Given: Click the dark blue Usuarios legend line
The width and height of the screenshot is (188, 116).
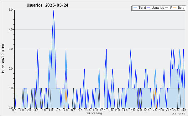Looking at the screenshot, I should [149, 8].
